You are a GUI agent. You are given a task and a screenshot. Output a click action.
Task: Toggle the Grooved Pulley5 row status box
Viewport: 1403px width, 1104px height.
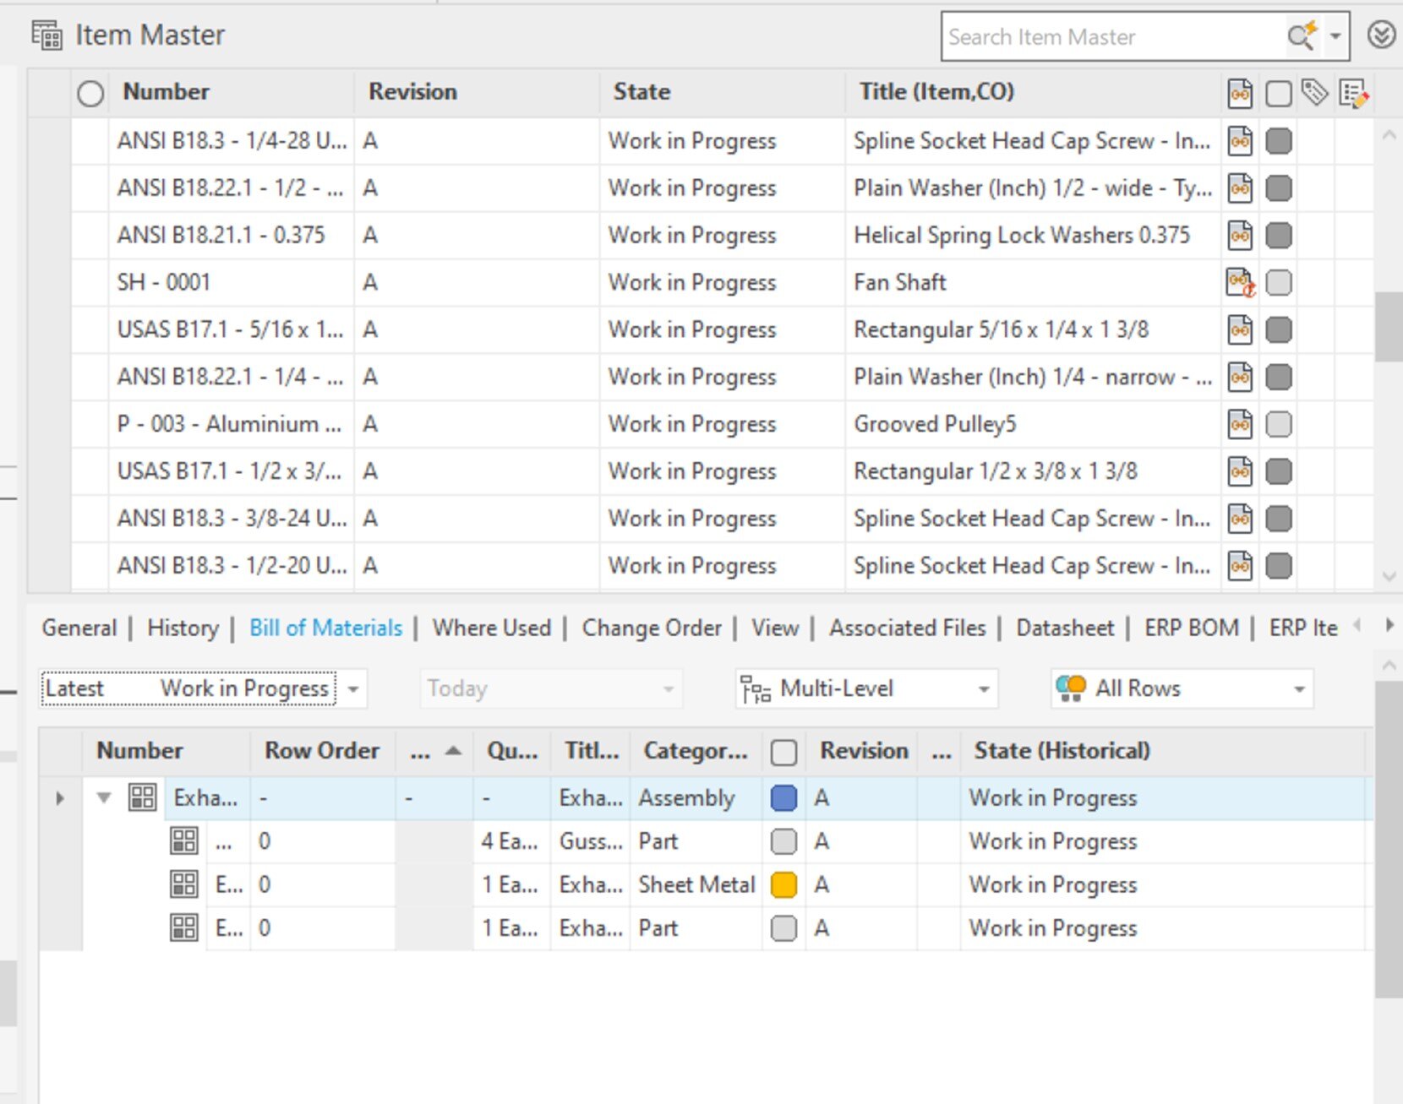coord(1279,424)
